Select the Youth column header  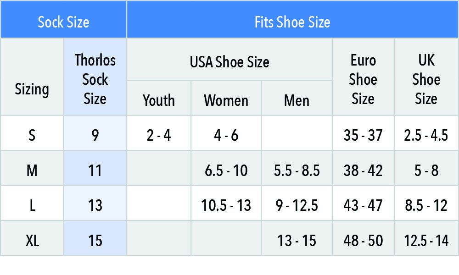tap(159, 98)
